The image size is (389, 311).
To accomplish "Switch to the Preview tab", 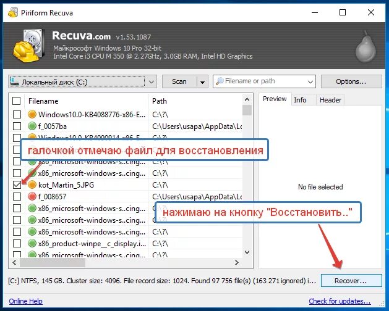I will pyautogui.click(x=275, y=99).
